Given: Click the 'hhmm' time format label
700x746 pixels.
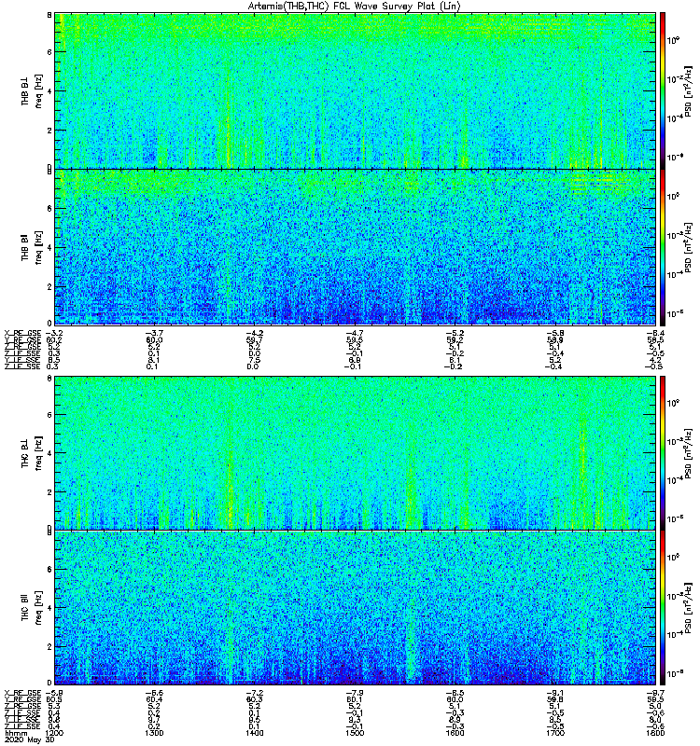Looking at the screenshot, I should [16, 733].
